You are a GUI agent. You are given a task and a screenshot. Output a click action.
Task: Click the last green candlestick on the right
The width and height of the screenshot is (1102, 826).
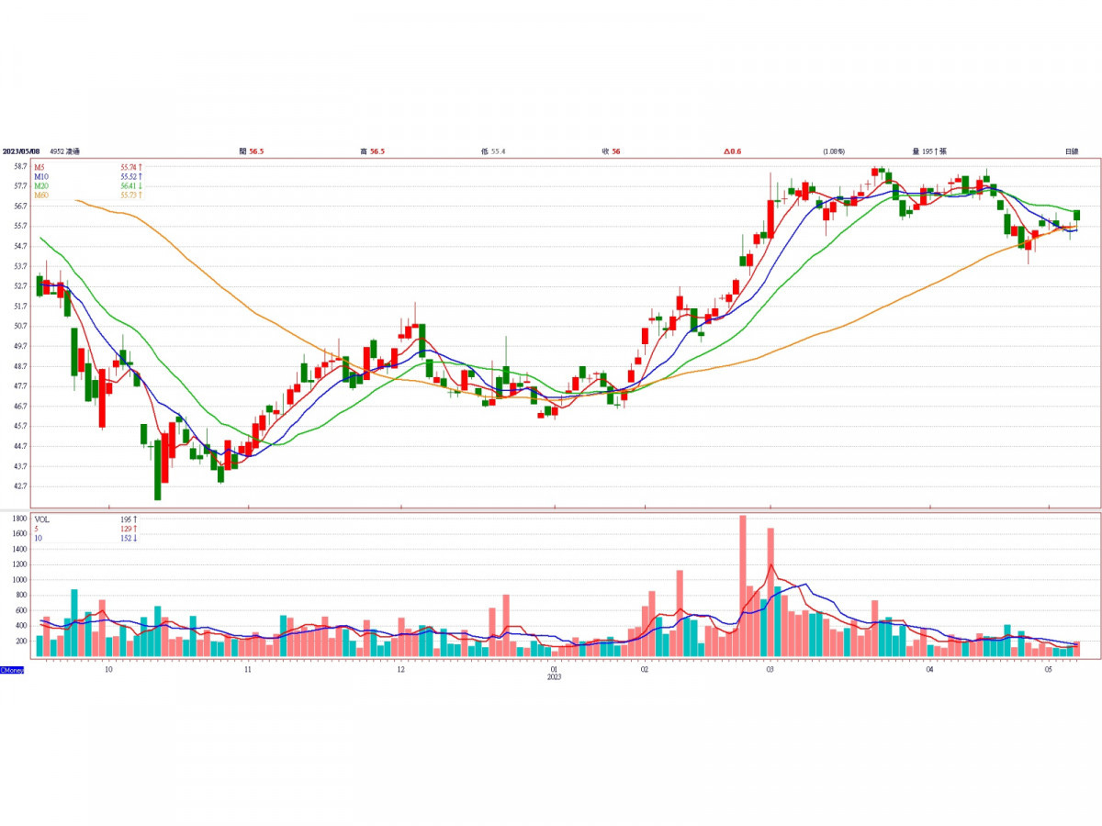[1076, 215]
